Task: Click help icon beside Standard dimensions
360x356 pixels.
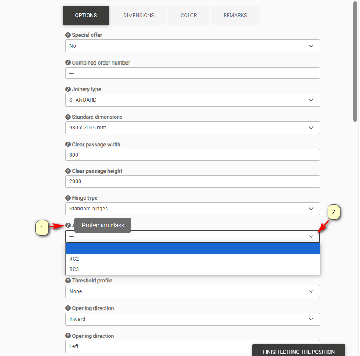Action: (68, 117)
